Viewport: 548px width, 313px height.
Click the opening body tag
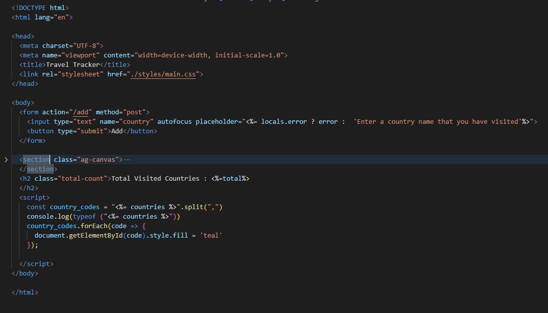[23, 102]
